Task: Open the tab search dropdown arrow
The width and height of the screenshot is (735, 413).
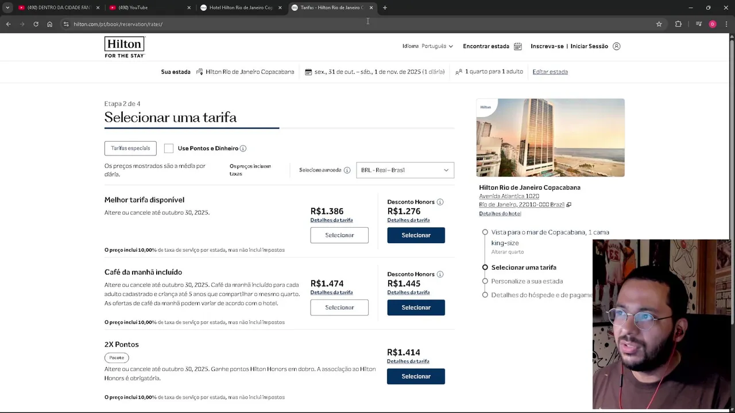Action: 7,7
